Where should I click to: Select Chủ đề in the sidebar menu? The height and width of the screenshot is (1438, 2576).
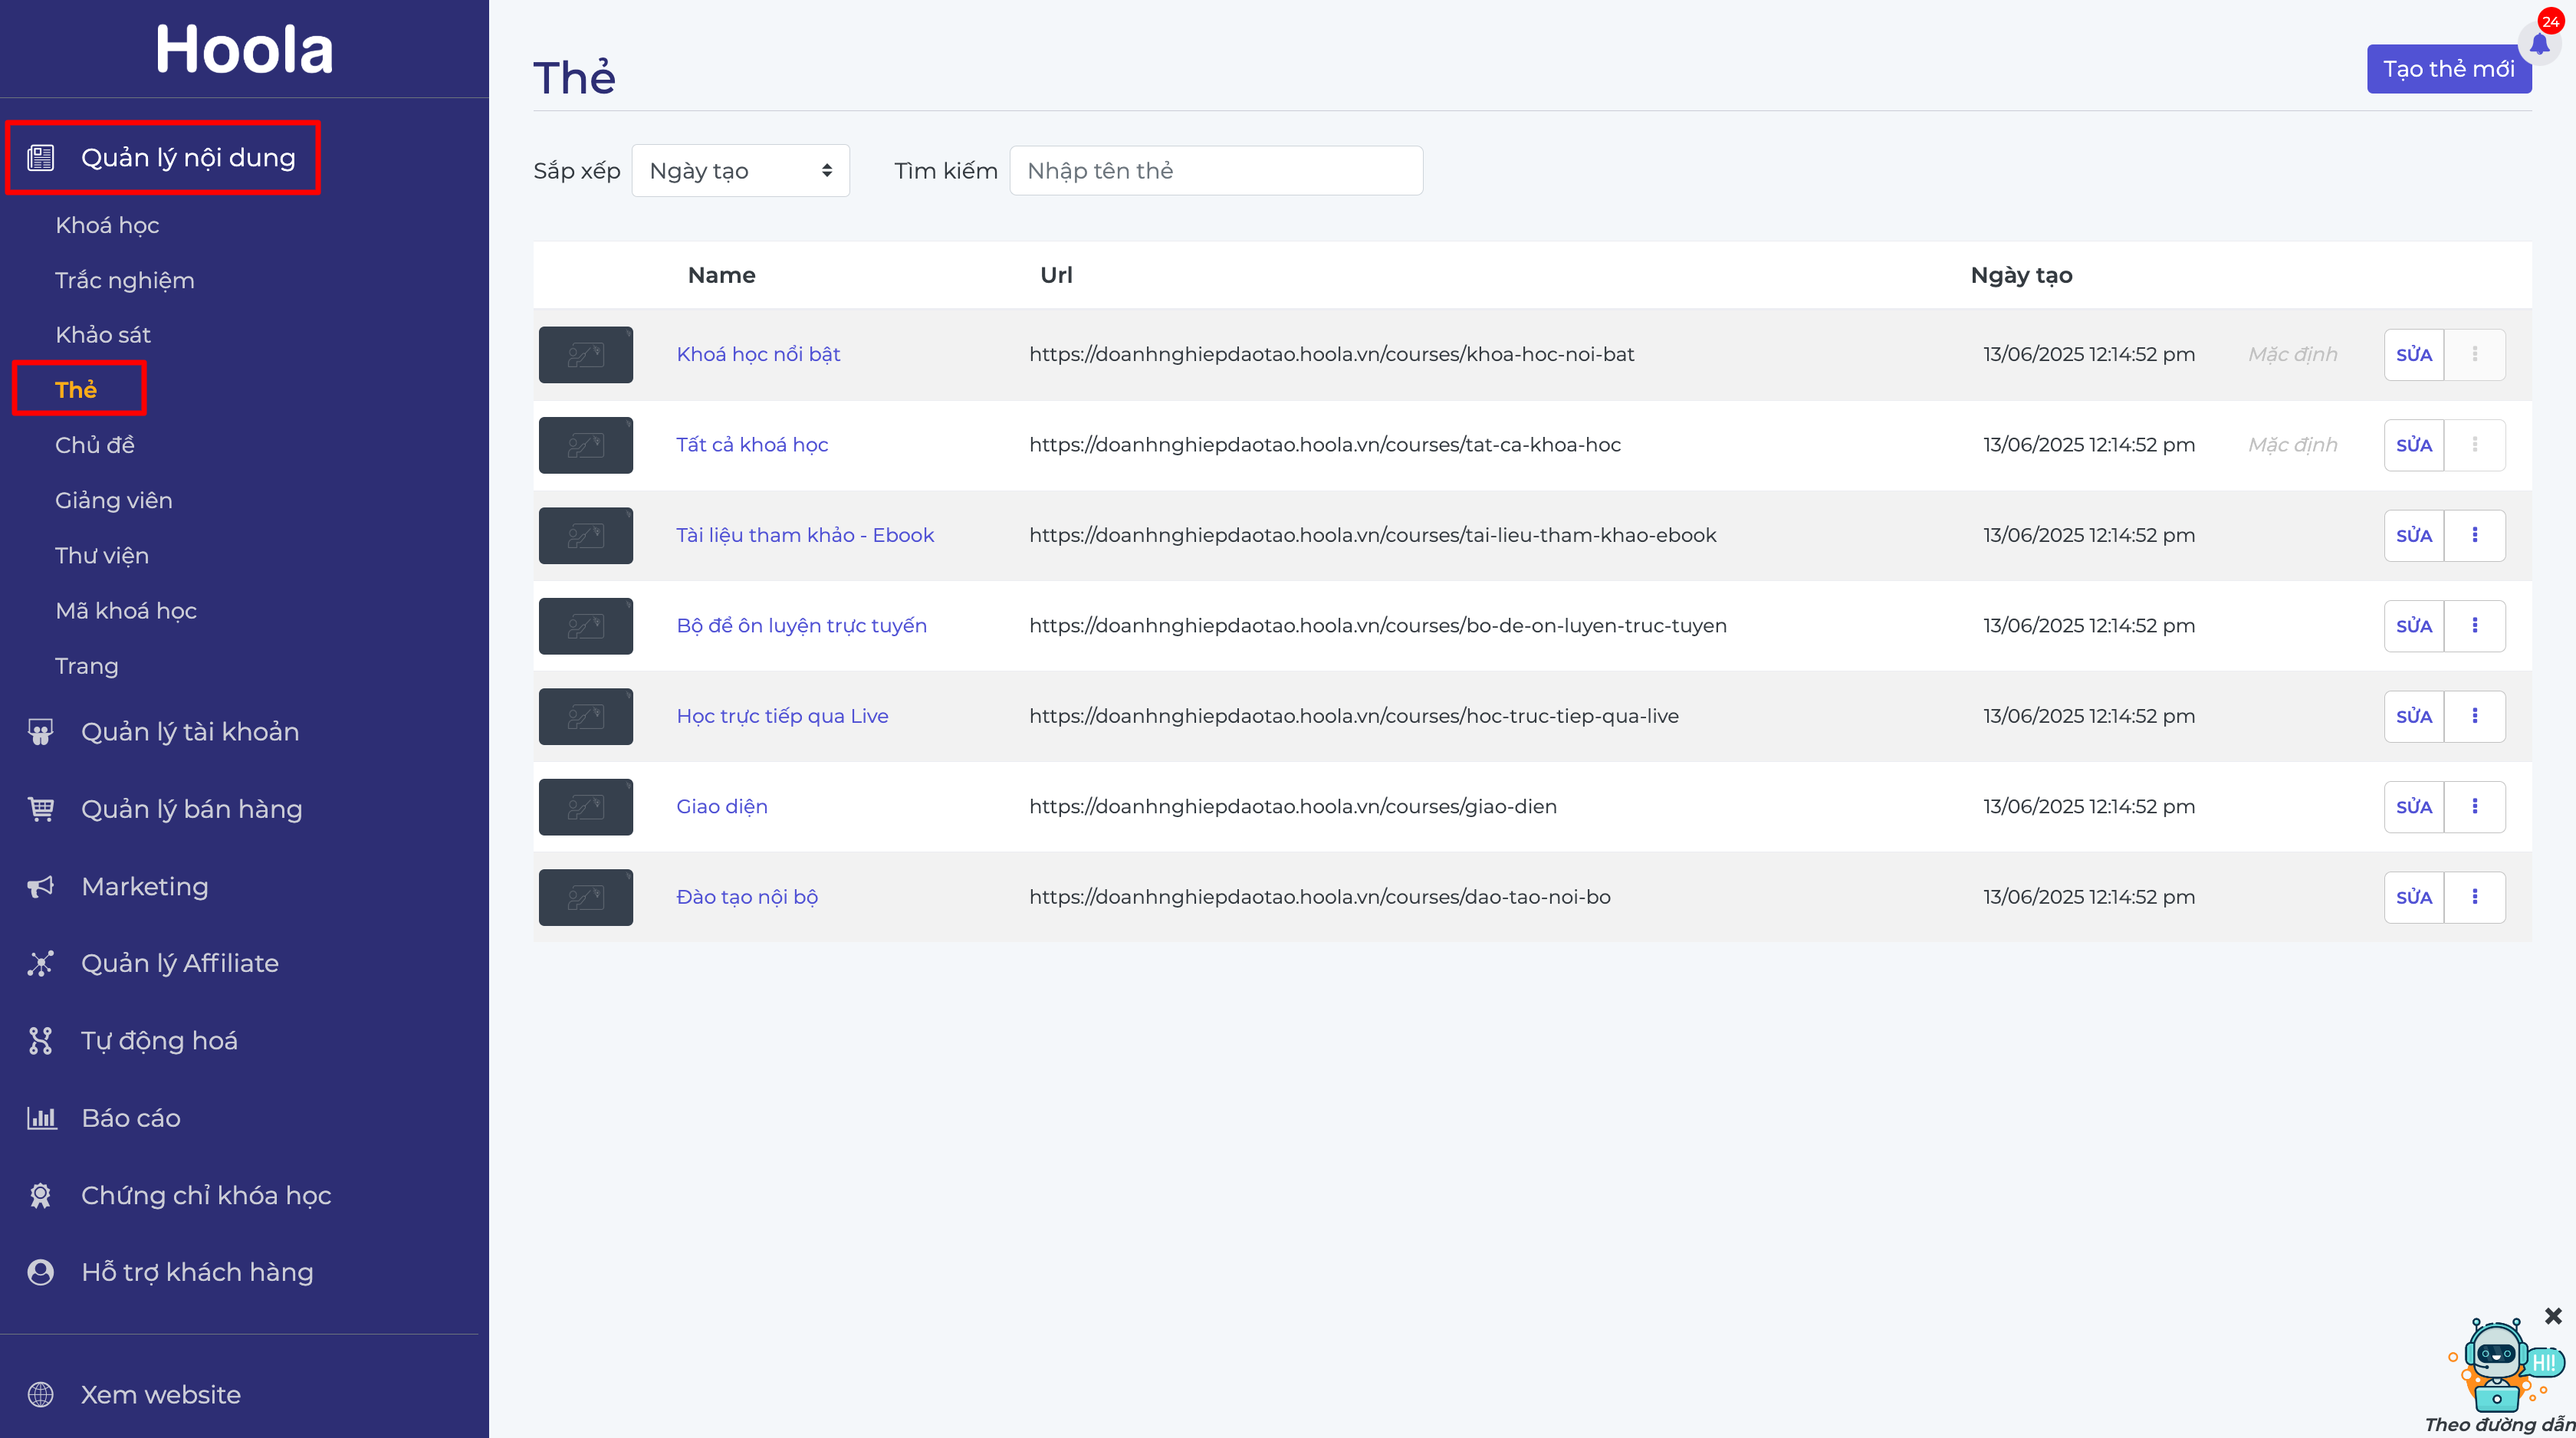94,445
